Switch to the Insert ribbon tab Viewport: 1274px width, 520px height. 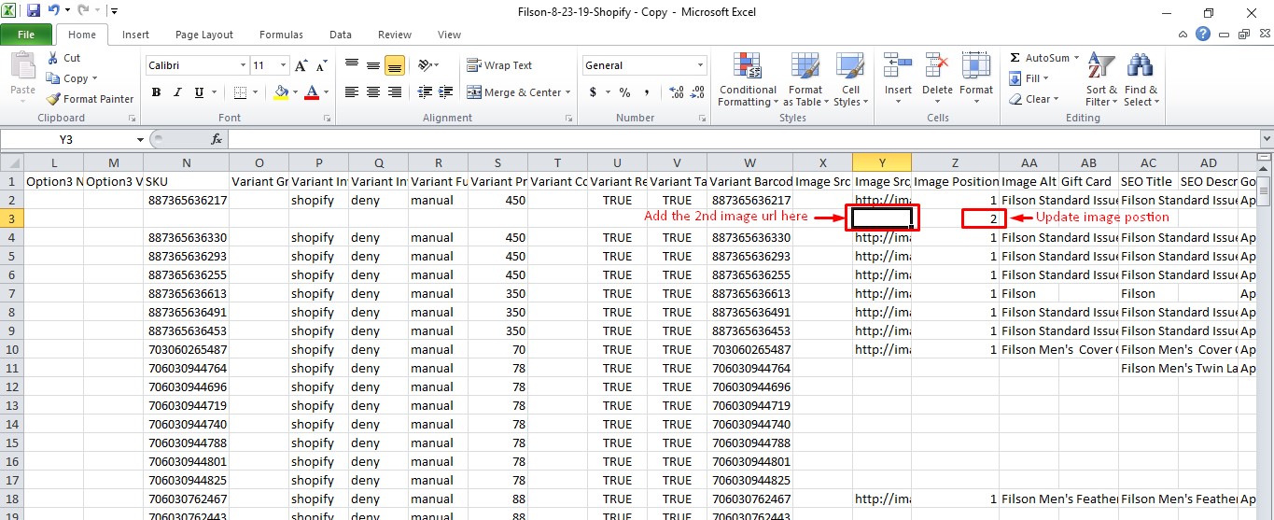tap(135, 35)
